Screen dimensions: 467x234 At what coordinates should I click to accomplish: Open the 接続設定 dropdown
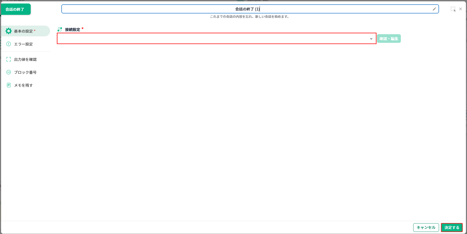(x=217, y=39)
